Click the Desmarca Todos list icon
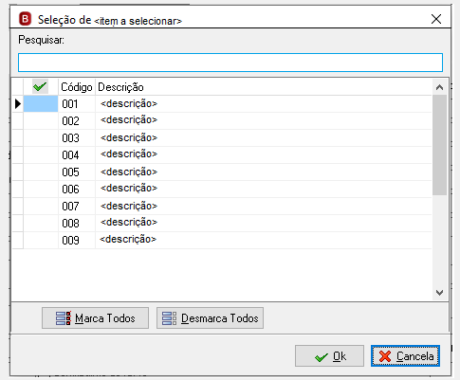Viewport: 460px width, 380px height. point(170,318)
